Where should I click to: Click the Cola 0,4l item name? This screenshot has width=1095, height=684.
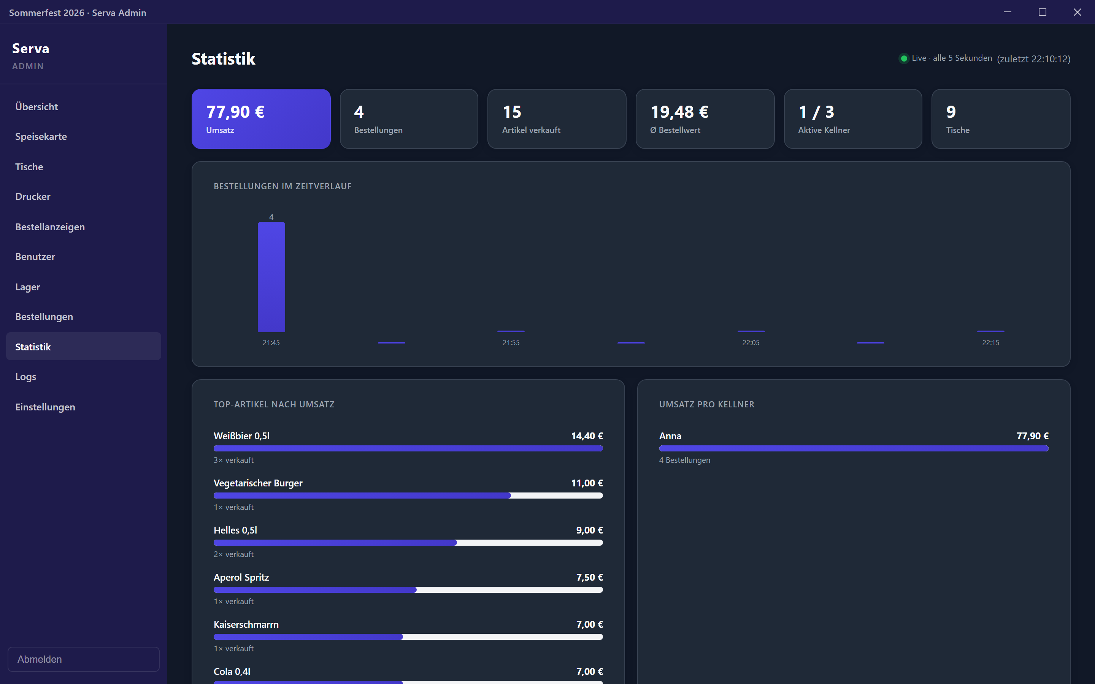(232, 671)
